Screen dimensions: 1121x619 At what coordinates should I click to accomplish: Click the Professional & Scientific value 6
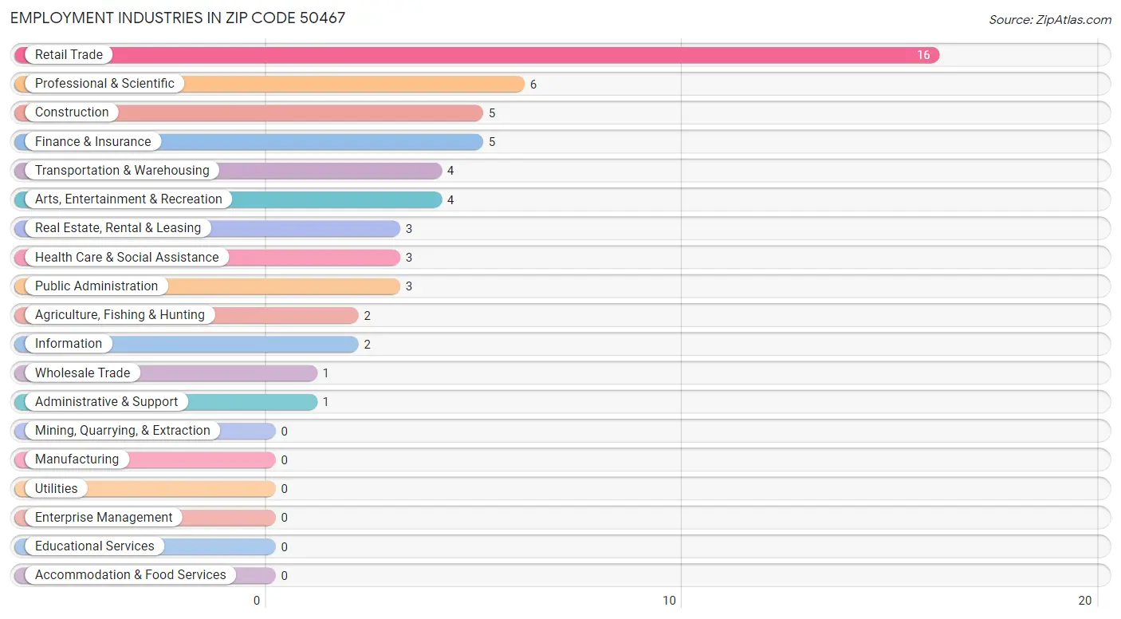tap(533, 85)
